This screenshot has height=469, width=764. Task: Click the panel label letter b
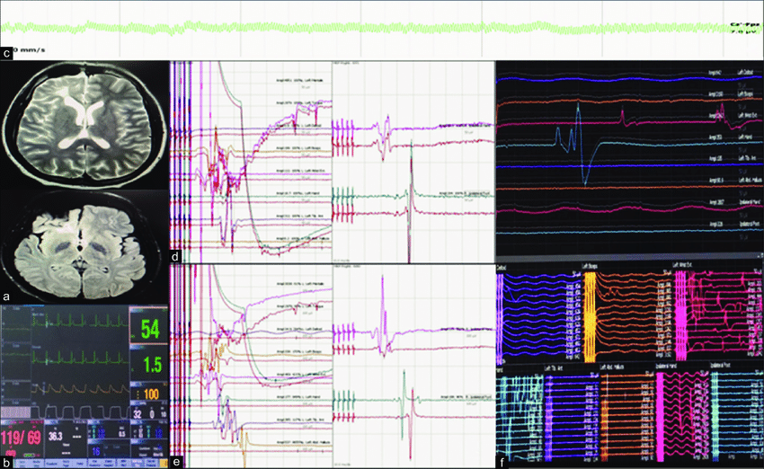[x=7, y=462]
